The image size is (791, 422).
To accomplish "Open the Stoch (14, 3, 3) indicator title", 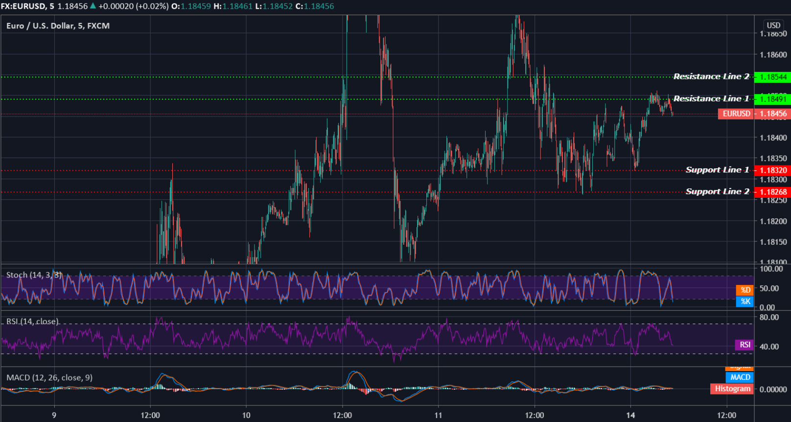I will [x=34, y=275].
